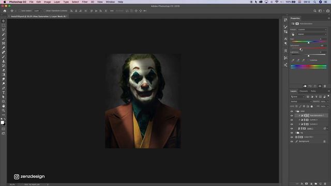This screenshot has height=186, width=331.
Task: Open the workspace switcher icon
Action: [320, 11]
